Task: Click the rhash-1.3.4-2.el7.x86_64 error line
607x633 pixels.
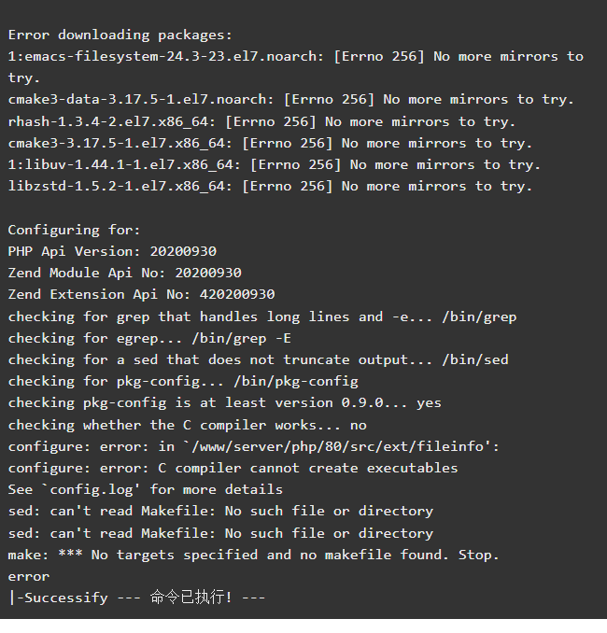Action: 261,122
